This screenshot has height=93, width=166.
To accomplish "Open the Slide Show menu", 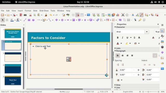I will coord(44,11).
